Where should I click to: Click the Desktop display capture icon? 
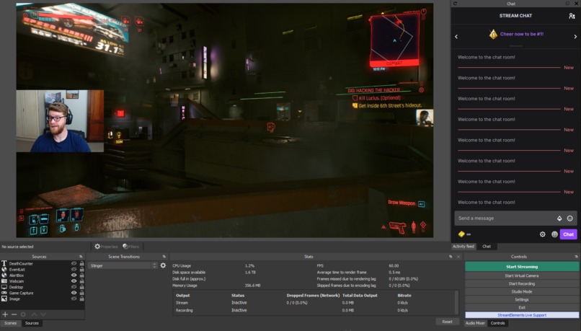click(4, 287)
